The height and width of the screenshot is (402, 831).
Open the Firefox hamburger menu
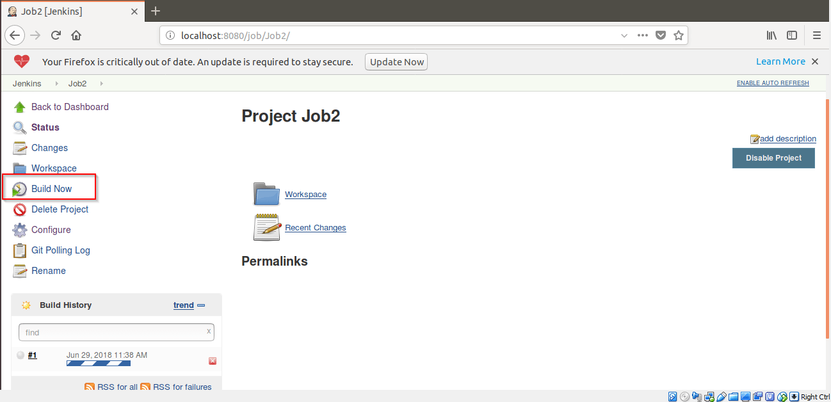click(816, 35)
